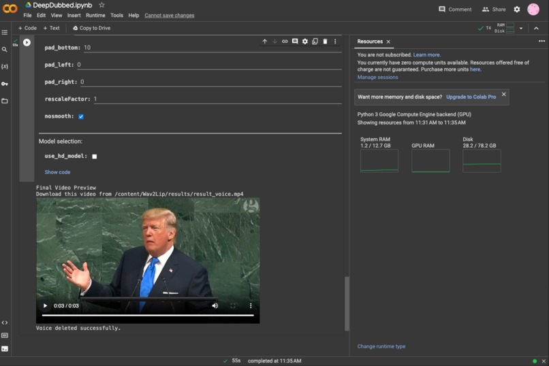Open the Insert menu
This screenshot has height=366, width=549.
[74, 16]
